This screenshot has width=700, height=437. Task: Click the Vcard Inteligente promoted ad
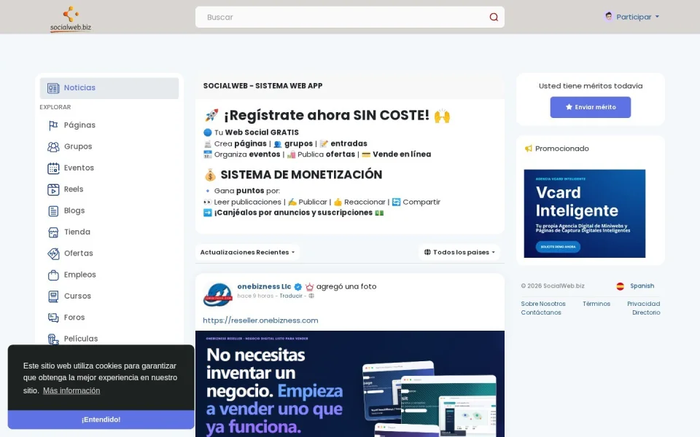(x=585, y=213)
